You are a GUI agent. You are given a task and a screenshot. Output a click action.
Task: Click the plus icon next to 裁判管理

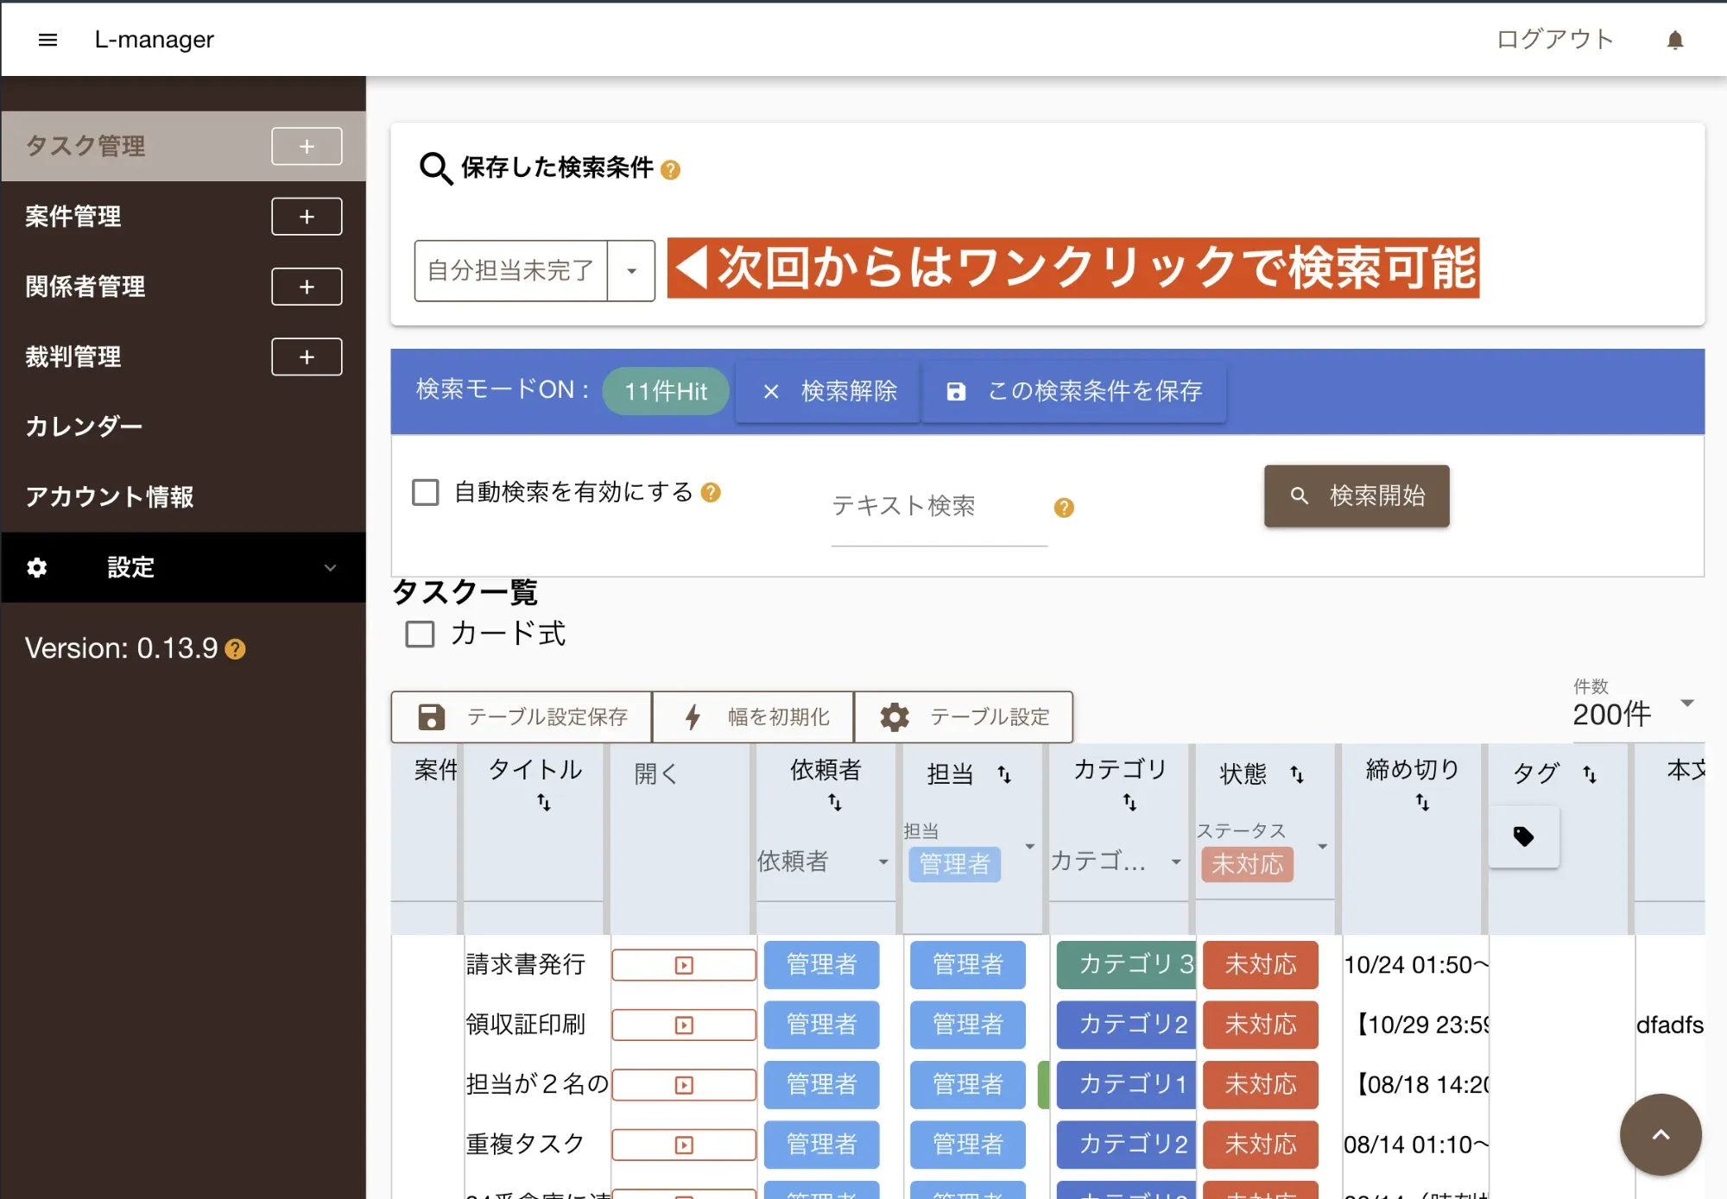[306, 357]
